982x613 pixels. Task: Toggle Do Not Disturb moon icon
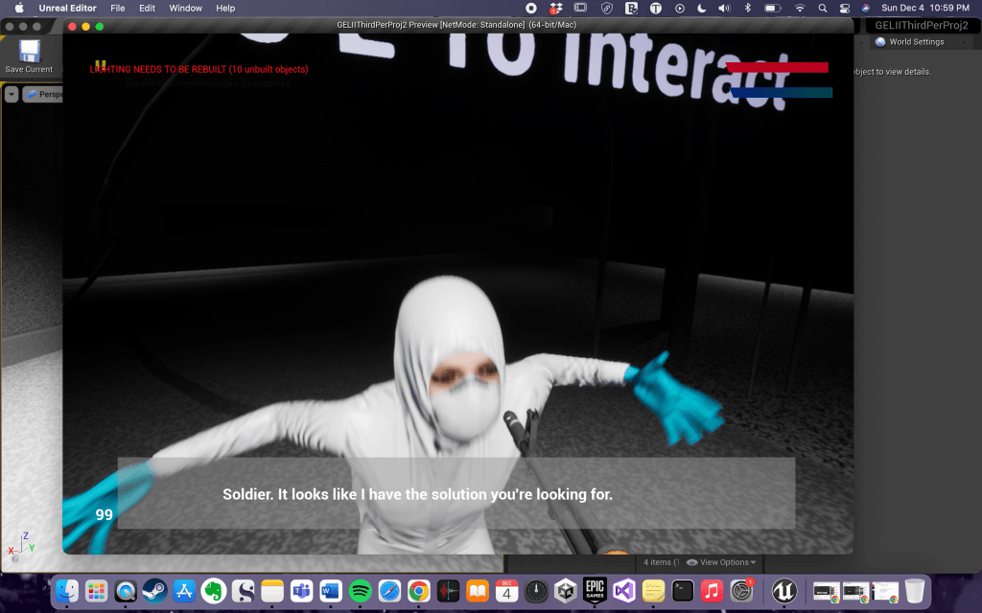click(701, 8)
